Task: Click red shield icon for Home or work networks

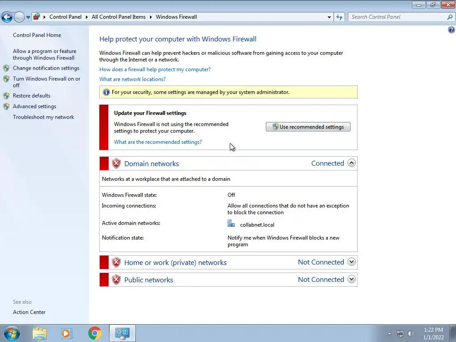Action: 116,262
